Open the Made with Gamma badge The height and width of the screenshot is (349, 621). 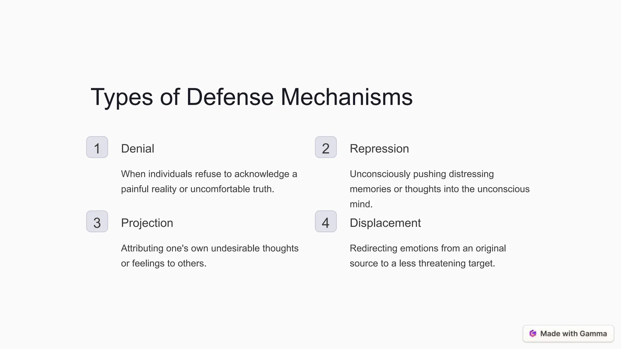pos(568,334)
